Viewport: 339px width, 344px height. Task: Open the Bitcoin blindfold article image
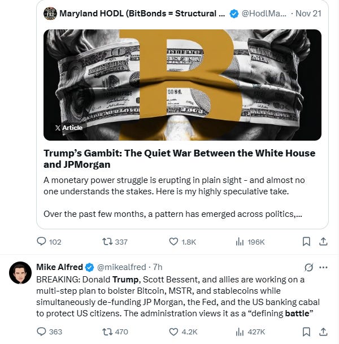(182, 85)
